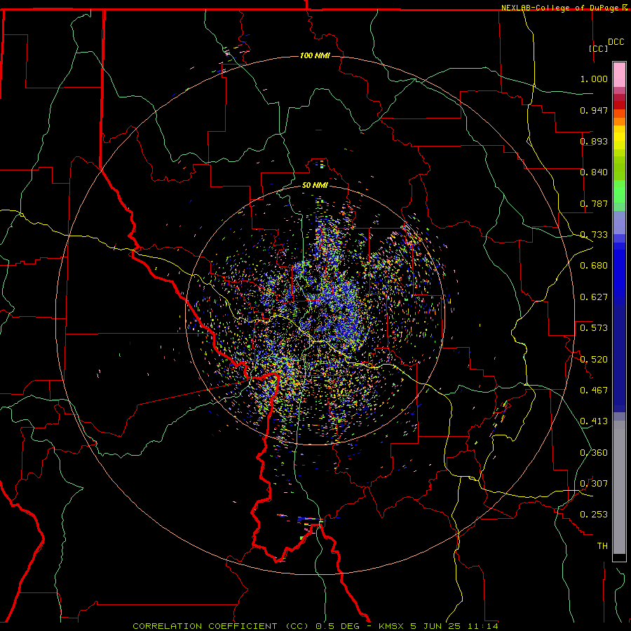Click the DCC legend heading
The height and width of the screenshot is (631, 631).
pos(616,42)
